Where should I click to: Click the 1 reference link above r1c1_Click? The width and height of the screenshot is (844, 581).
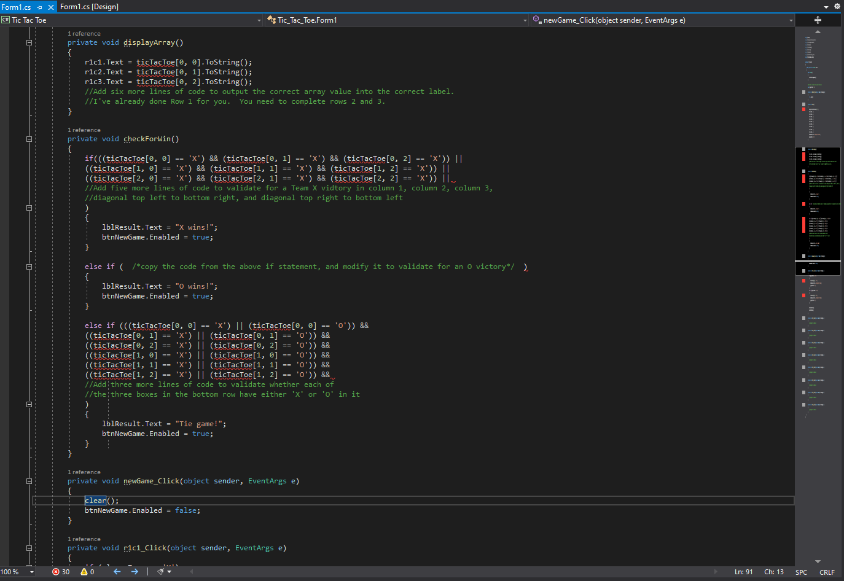[x=84, y=539]
